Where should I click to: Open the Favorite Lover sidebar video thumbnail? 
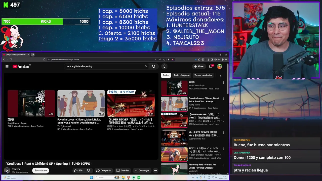174,104
